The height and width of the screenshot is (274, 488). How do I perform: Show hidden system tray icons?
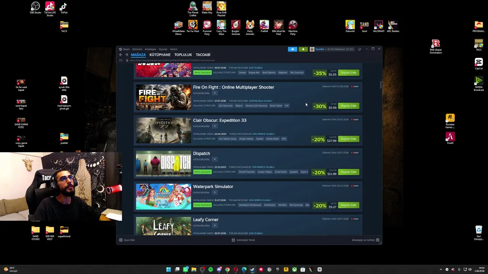[441, 269]
